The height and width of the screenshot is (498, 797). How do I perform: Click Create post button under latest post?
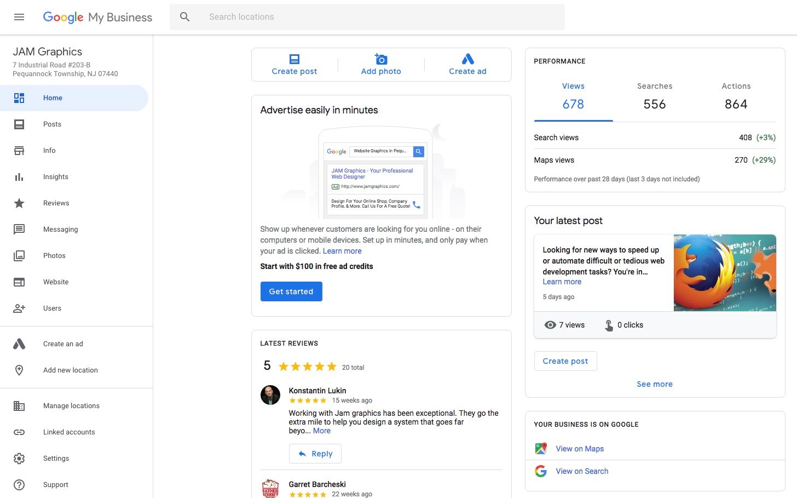tap(565, 361)
